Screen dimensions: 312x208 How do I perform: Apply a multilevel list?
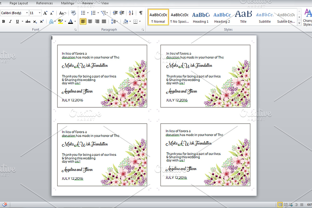tap(103, 13)
